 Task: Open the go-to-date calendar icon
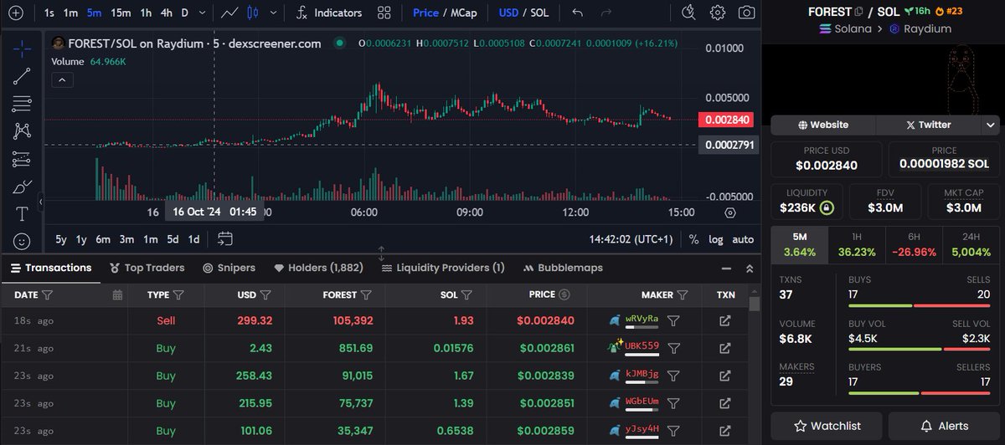[225, 239]
